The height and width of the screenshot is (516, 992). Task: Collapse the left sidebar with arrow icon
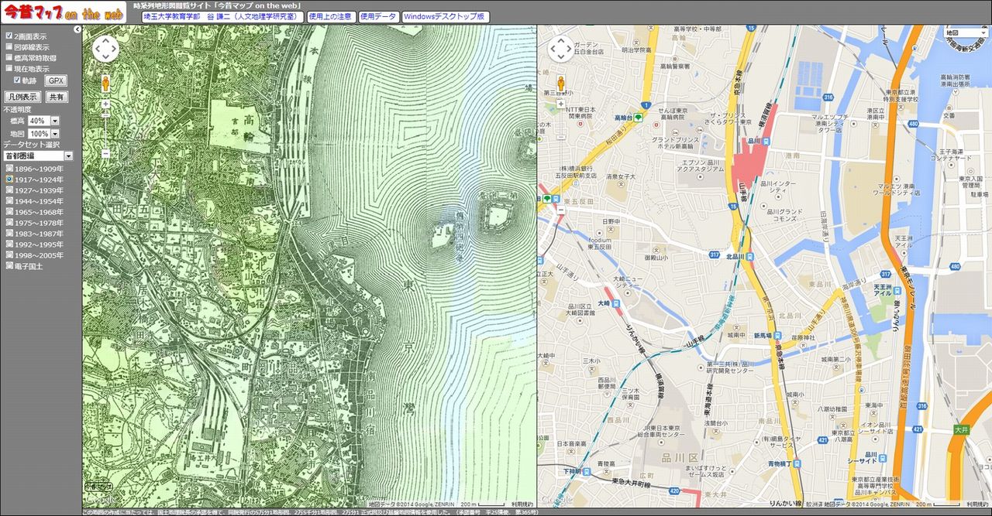pyautogui.click(x=77, y=29)
